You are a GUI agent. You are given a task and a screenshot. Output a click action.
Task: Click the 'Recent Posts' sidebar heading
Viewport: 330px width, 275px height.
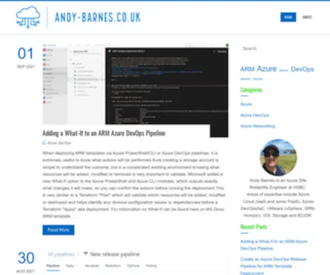(253, 227)
